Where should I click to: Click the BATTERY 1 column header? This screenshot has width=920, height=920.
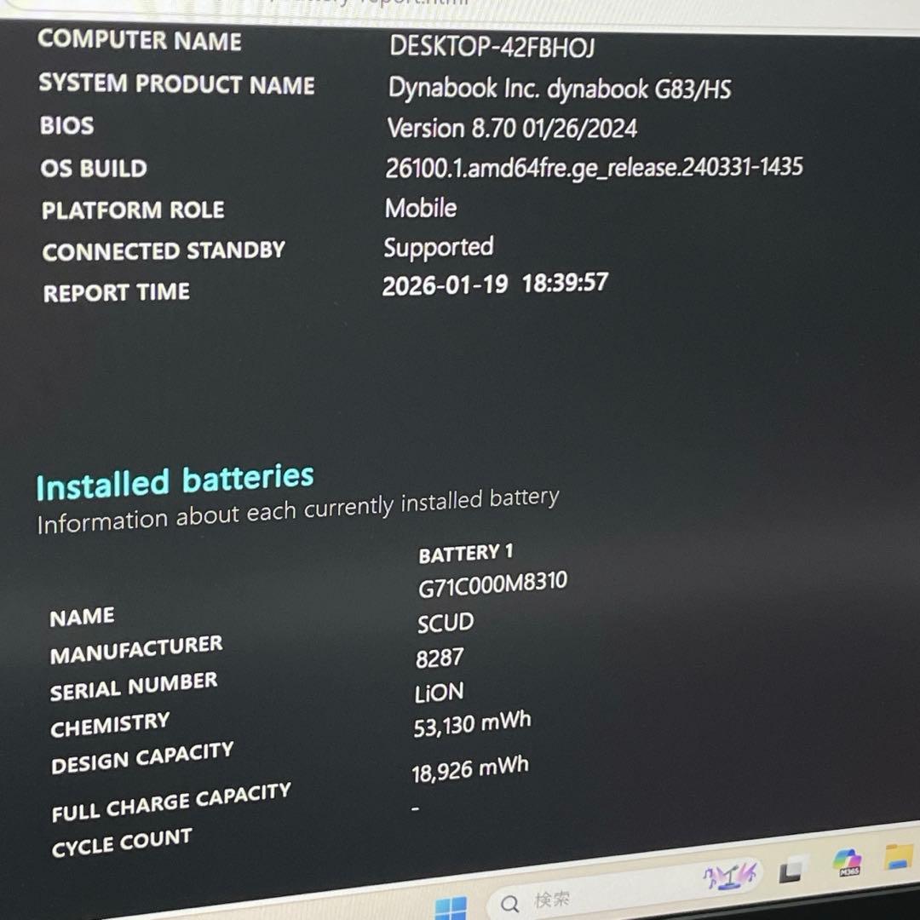tap(466, 554)
